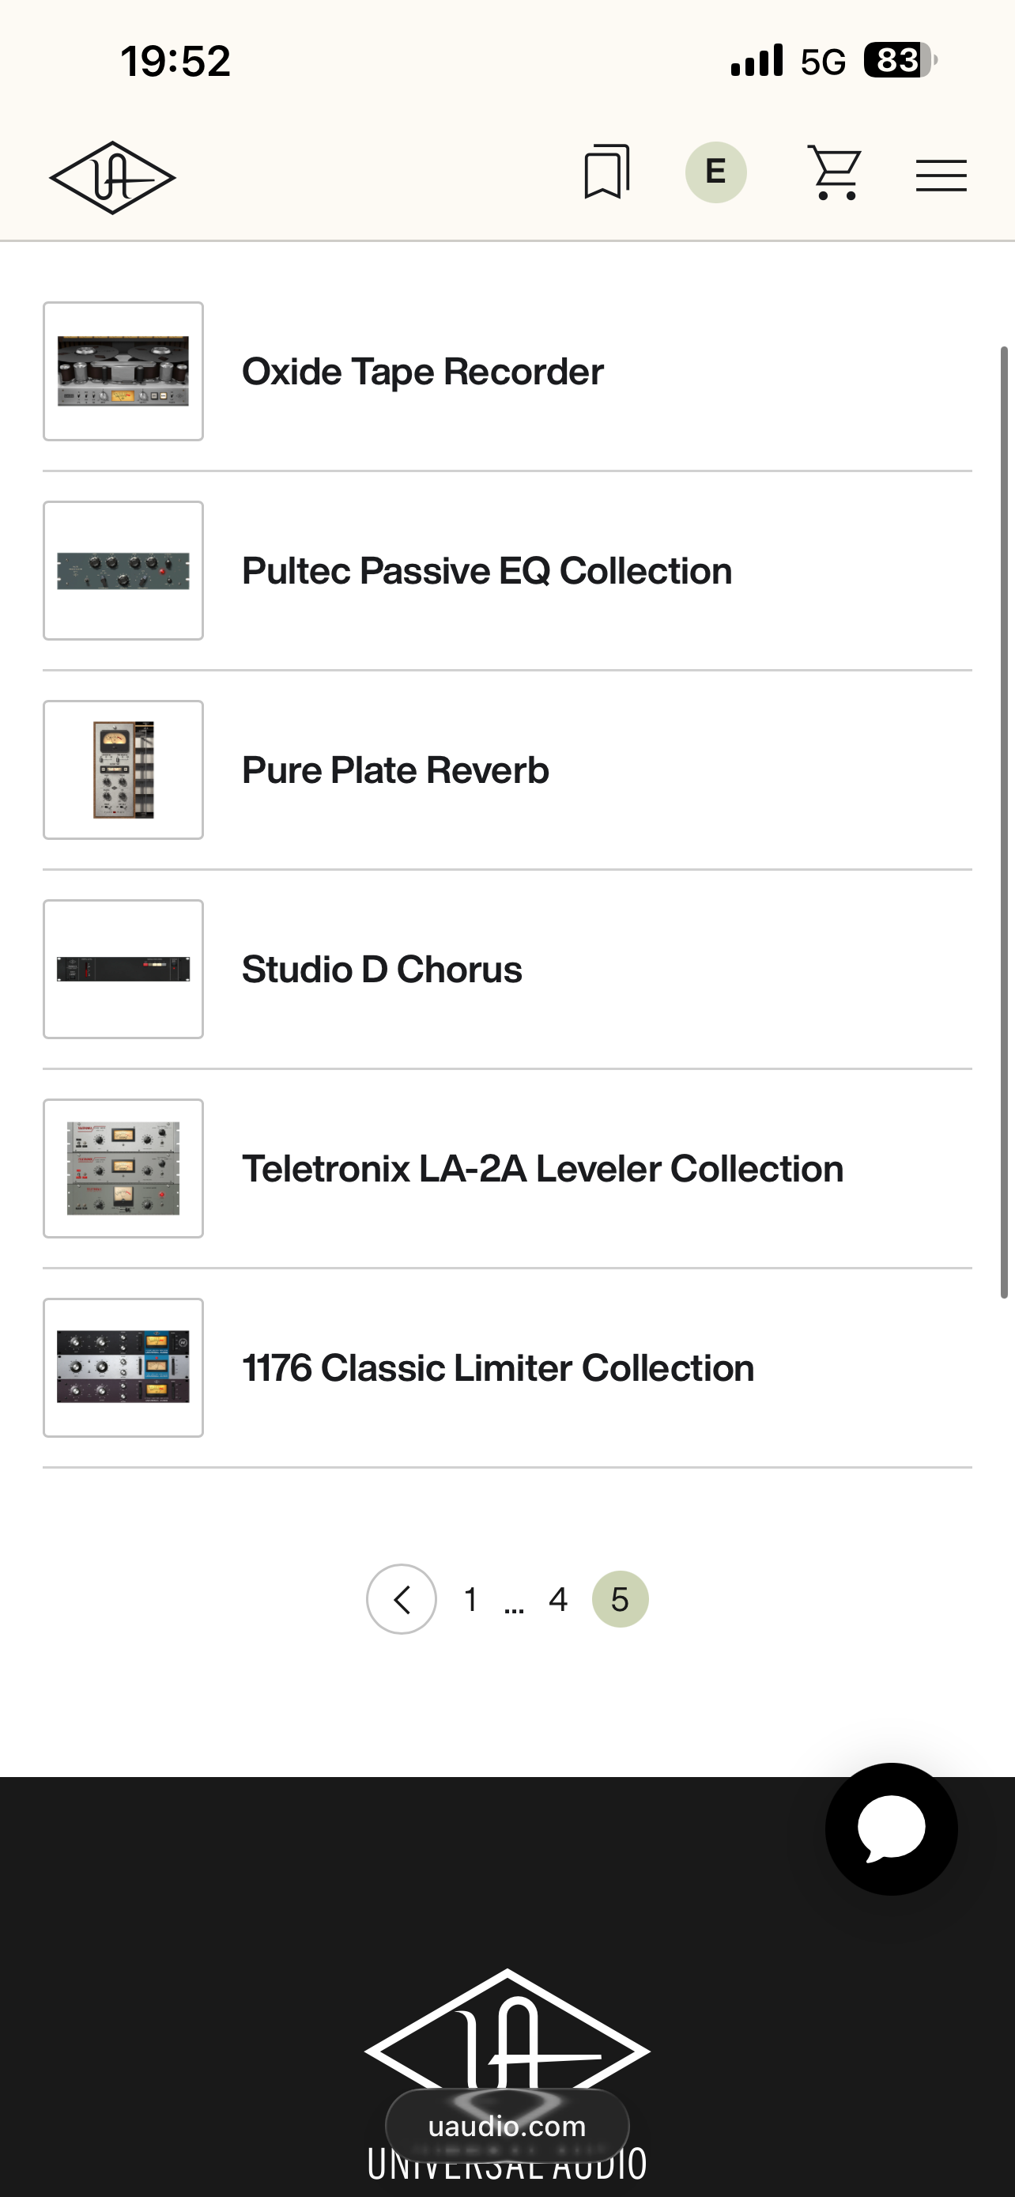Open the chat support bubble
Screen dimensions: 1015x2197
(891, 1828)
